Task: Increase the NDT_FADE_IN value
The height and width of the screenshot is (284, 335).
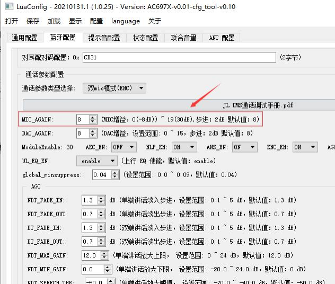Action: click(101, 198)
